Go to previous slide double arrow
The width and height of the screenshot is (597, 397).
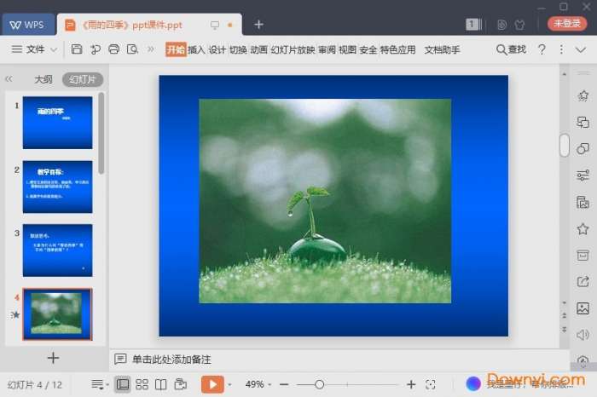point(565,315)
